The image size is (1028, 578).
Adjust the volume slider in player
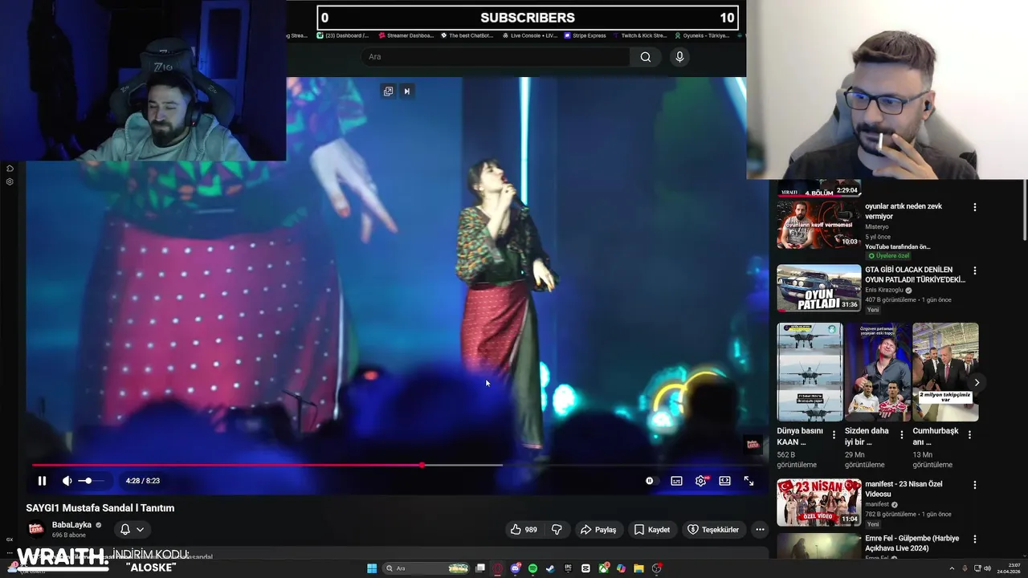[x=91, y=481]
